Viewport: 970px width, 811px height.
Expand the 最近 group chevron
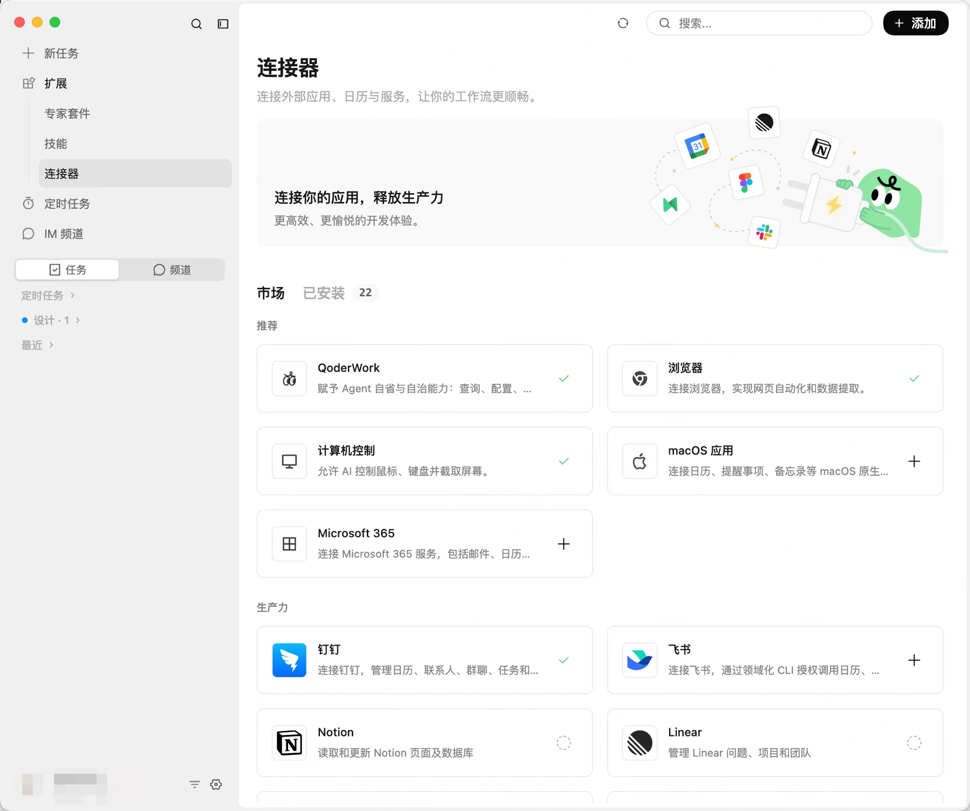(51, 345)
